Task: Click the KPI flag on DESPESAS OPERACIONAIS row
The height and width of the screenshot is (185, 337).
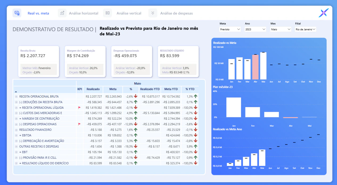Action: tap(79, 124)
